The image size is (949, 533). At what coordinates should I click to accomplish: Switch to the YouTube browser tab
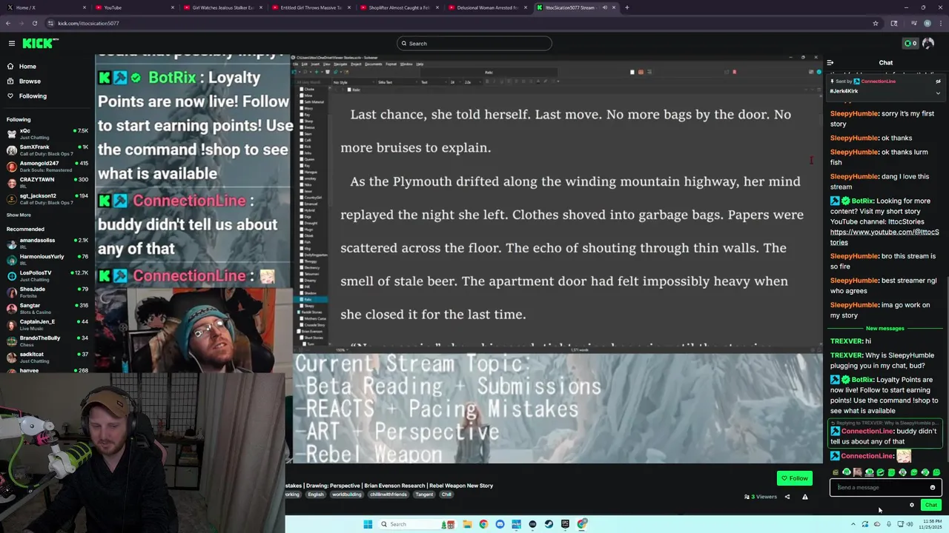[x=133, y=7]
